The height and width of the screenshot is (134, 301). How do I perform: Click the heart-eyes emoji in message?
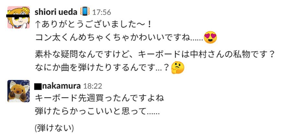click(210, 37)
